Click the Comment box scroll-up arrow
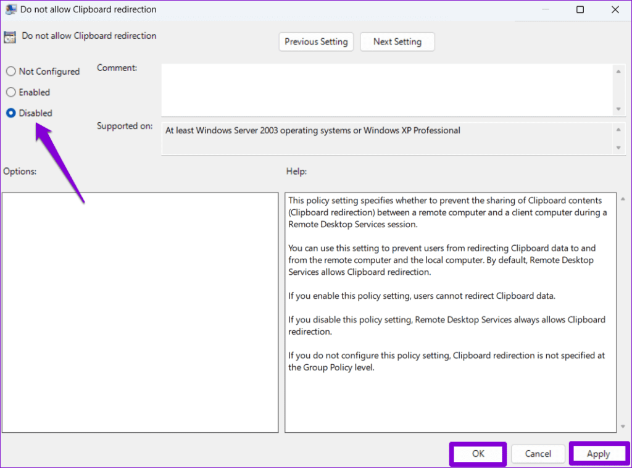The width and height of the screenshot is (632, 468). coord(619,70)
